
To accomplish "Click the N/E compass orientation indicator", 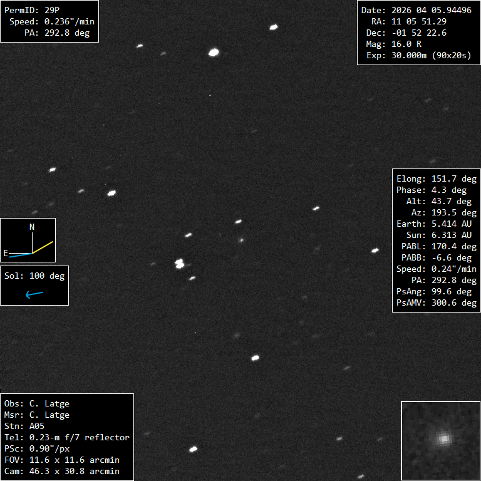I will 28,240.
